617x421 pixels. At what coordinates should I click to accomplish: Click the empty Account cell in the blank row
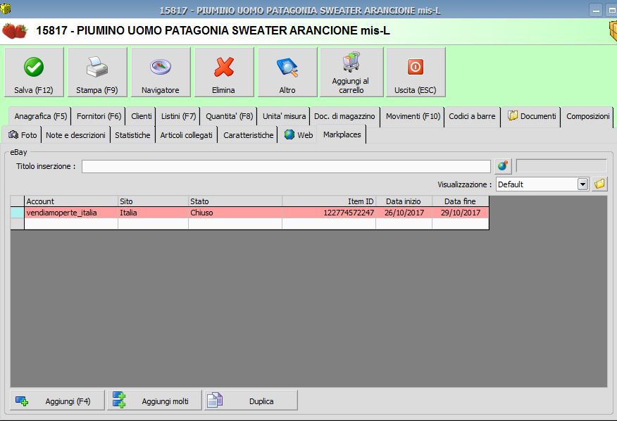pyautogui.click(x=71, y=224)
